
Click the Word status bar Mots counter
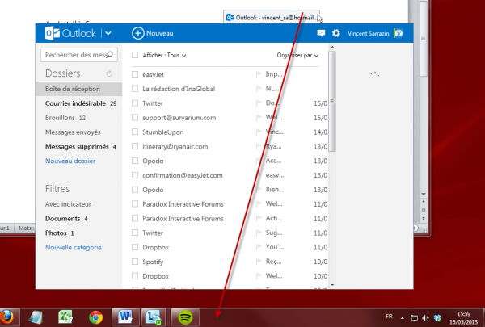click(25, 228)
